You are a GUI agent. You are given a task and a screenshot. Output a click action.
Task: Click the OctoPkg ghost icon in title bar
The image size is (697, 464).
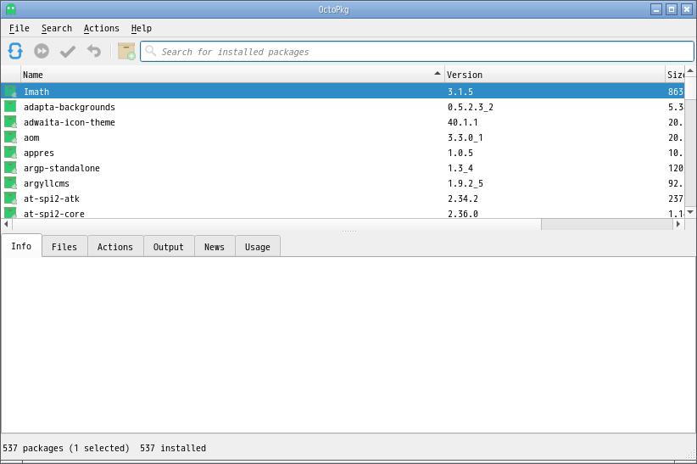pos(11,9)
